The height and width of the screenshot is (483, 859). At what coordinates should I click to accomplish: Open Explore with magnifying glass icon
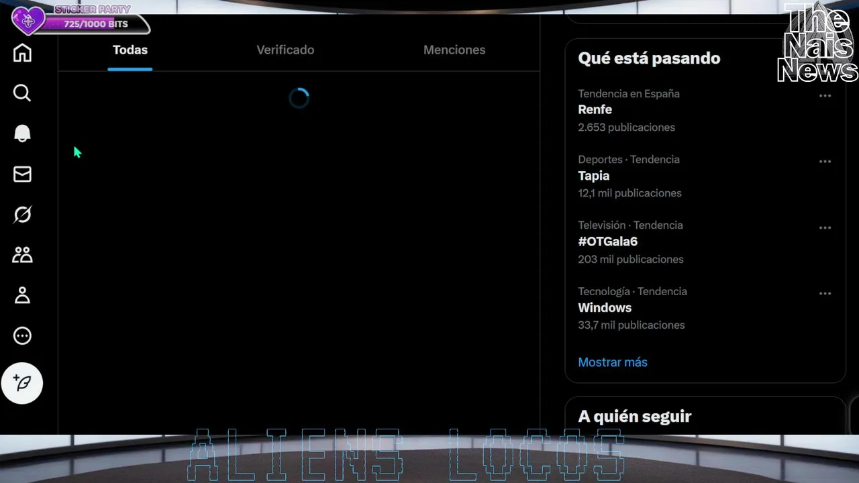[x=22, y=93]
